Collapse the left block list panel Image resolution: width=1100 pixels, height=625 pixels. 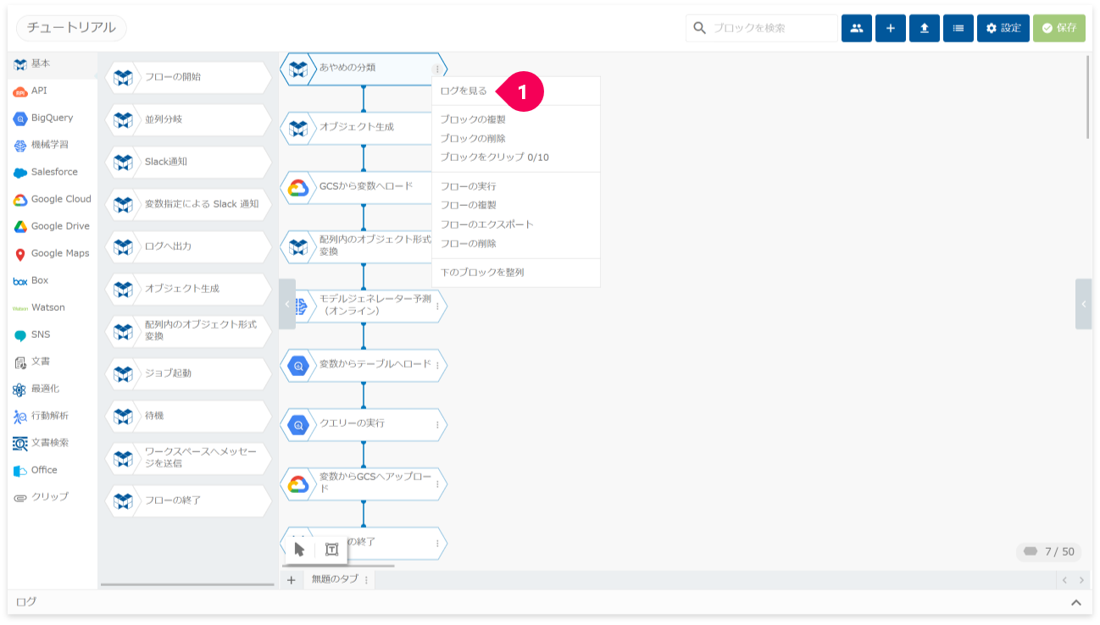(x=287, y=303)
